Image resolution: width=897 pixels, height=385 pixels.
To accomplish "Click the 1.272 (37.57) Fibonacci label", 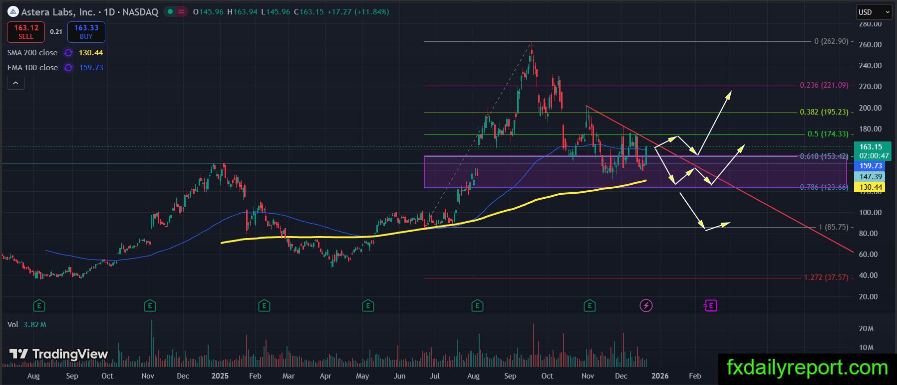I will tap(826, 277).
